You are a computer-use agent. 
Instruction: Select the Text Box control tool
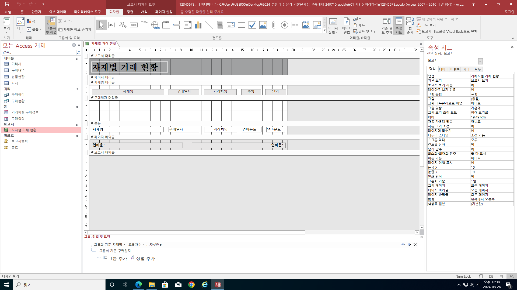[x=112, y=25]
